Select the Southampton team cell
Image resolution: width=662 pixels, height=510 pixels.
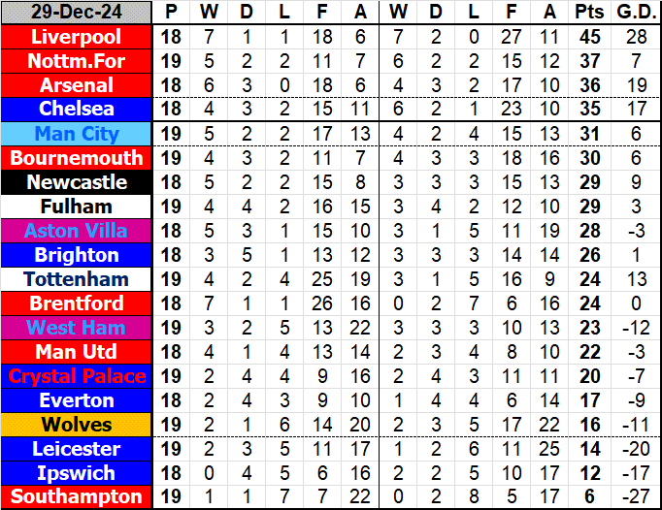click(77, 497)
